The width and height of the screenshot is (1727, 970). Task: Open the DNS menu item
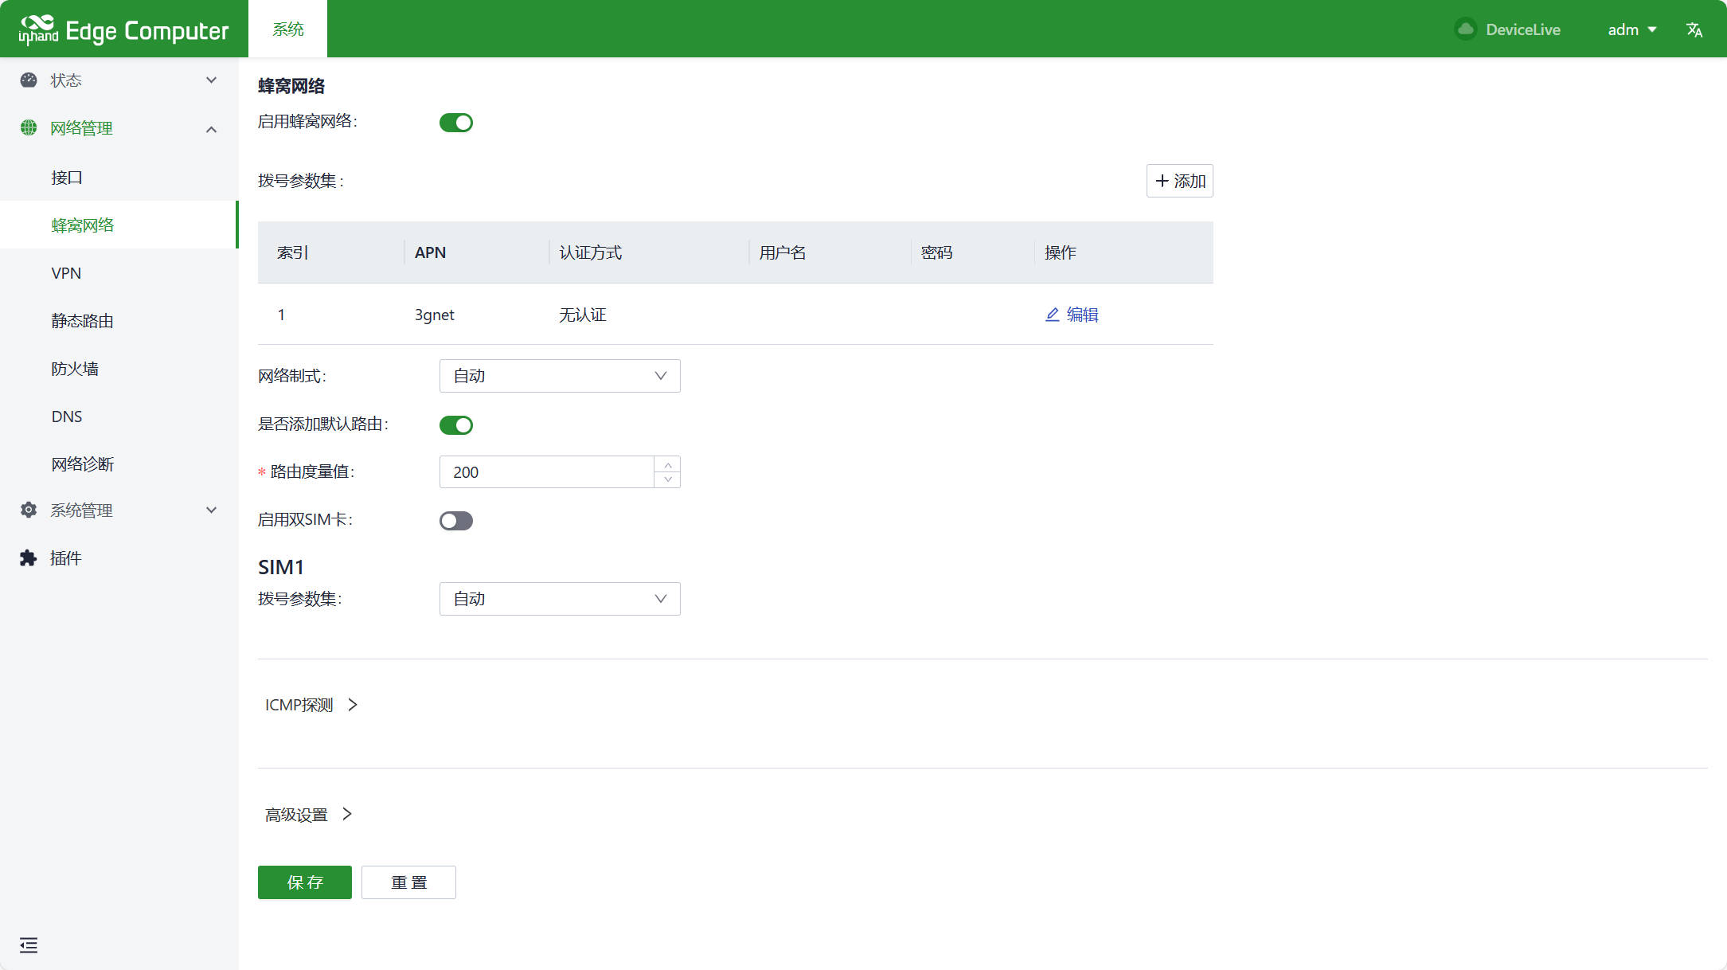(119, 416)
